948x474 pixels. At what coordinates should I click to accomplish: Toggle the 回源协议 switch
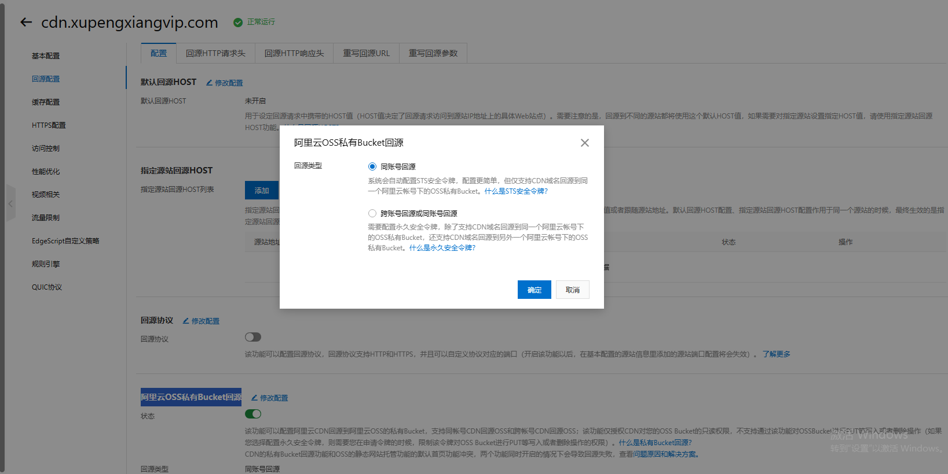(x=253, y=337)
